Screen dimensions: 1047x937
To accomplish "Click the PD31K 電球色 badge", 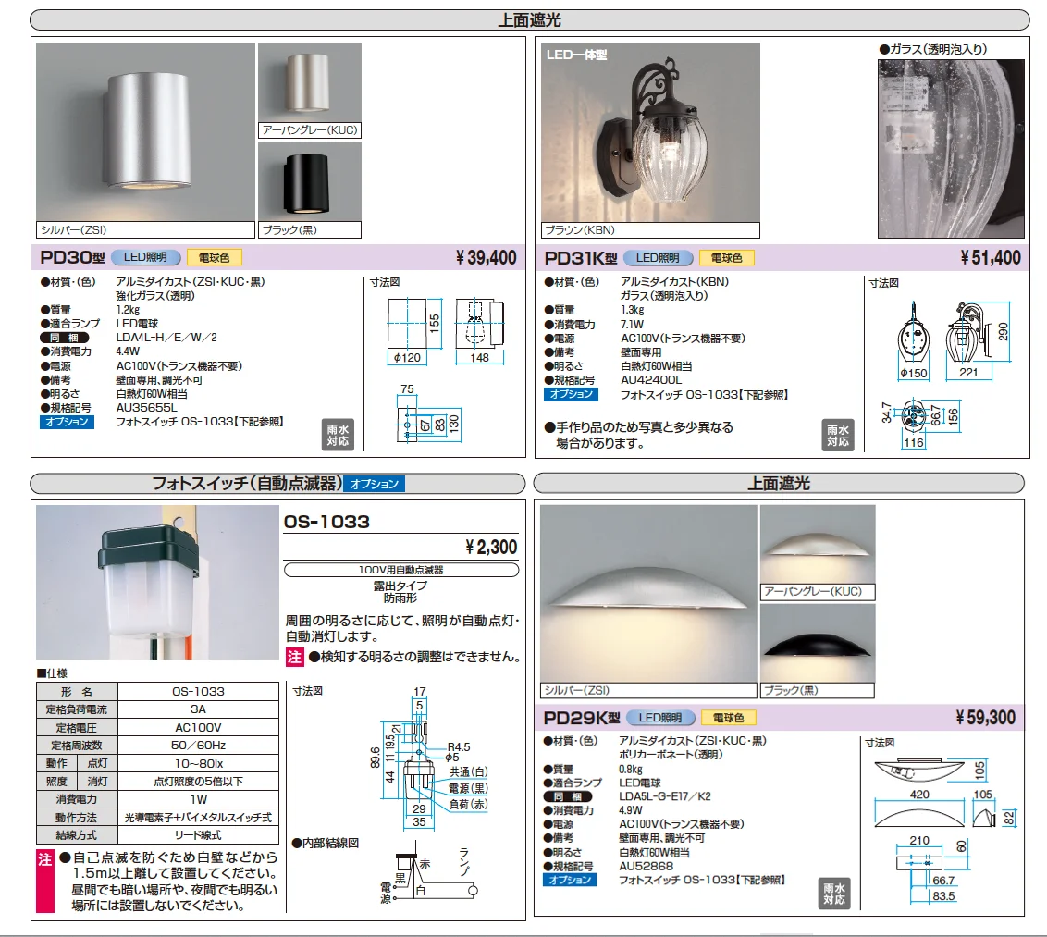I will pyautogui.click(x=726, y=258).
